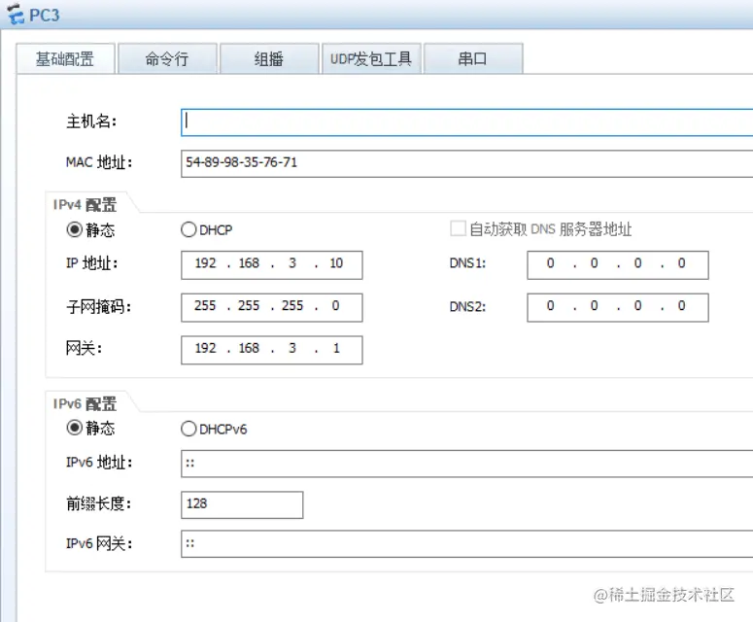Click the 网关 field 192.168.3.1
This screenshot has height=622, width=753.
click(272, 350)
